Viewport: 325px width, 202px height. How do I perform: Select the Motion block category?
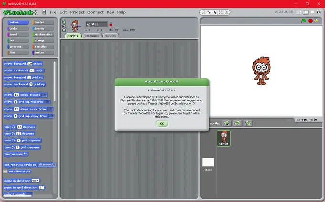tap(18, 22)
